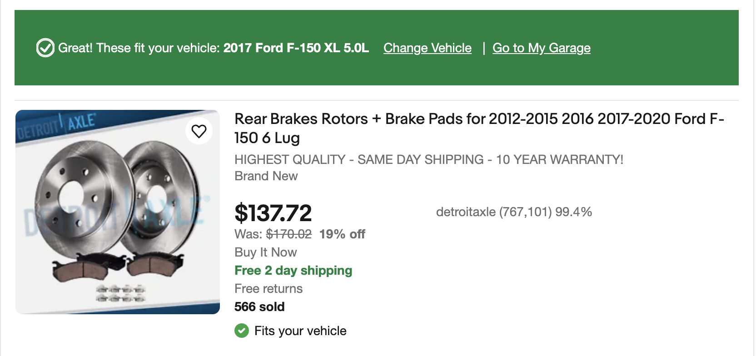Click the $137.72 price
Image resolution: width=756 pixels, height=356 pixels.
pyautogui.click(x=273, y=213)
